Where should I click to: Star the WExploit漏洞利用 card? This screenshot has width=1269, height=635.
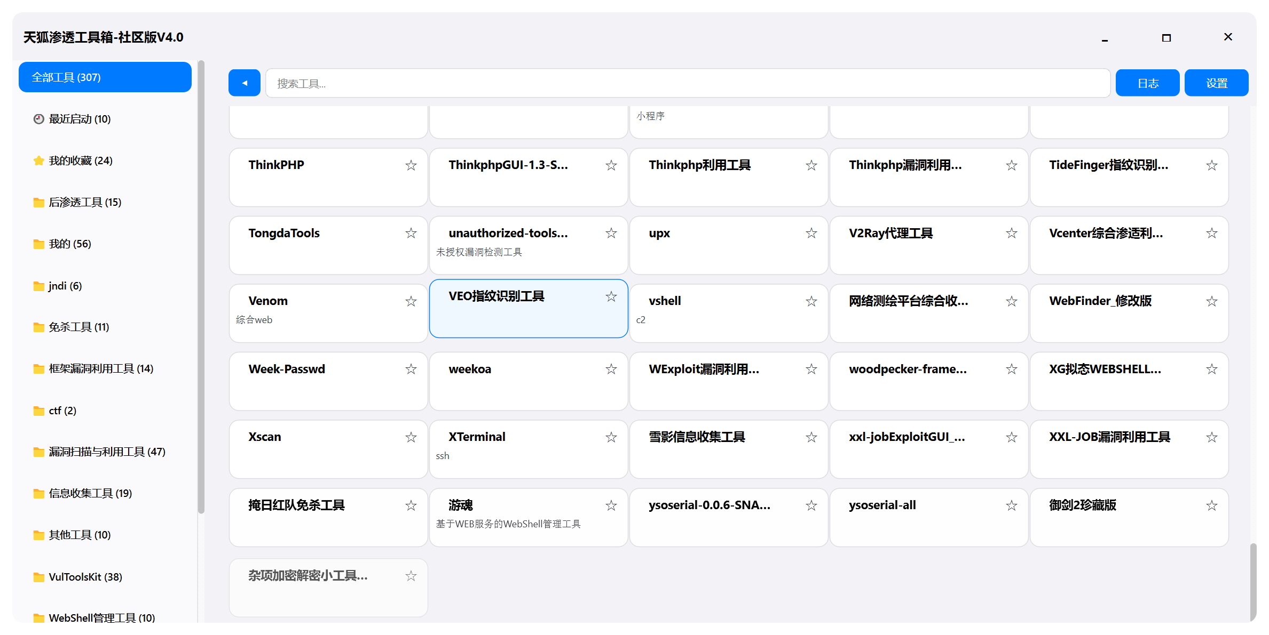[811, 369]
